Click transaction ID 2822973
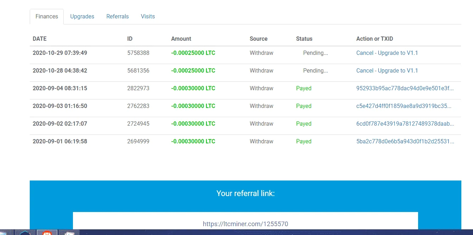The image size is (473, 235). [x=138, y=88]
